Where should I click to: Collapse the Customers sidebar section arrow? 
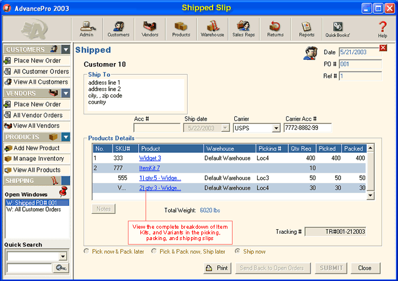(x=66, y=49)
